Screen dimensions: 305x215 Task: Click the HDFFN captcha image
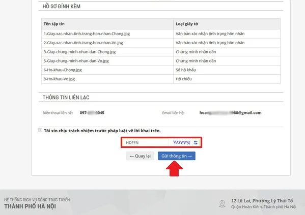(x=181, y=142)
